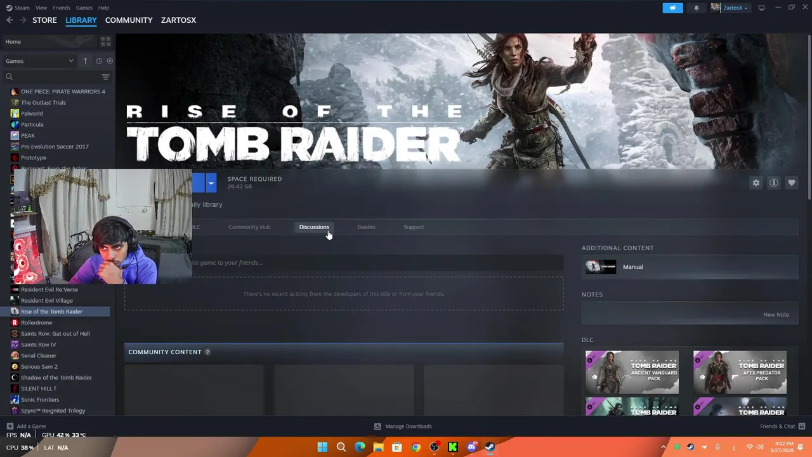The image size is (812, 457).
Task: Filter to ready-to-play games with the play icon
Action: point(110,61)
